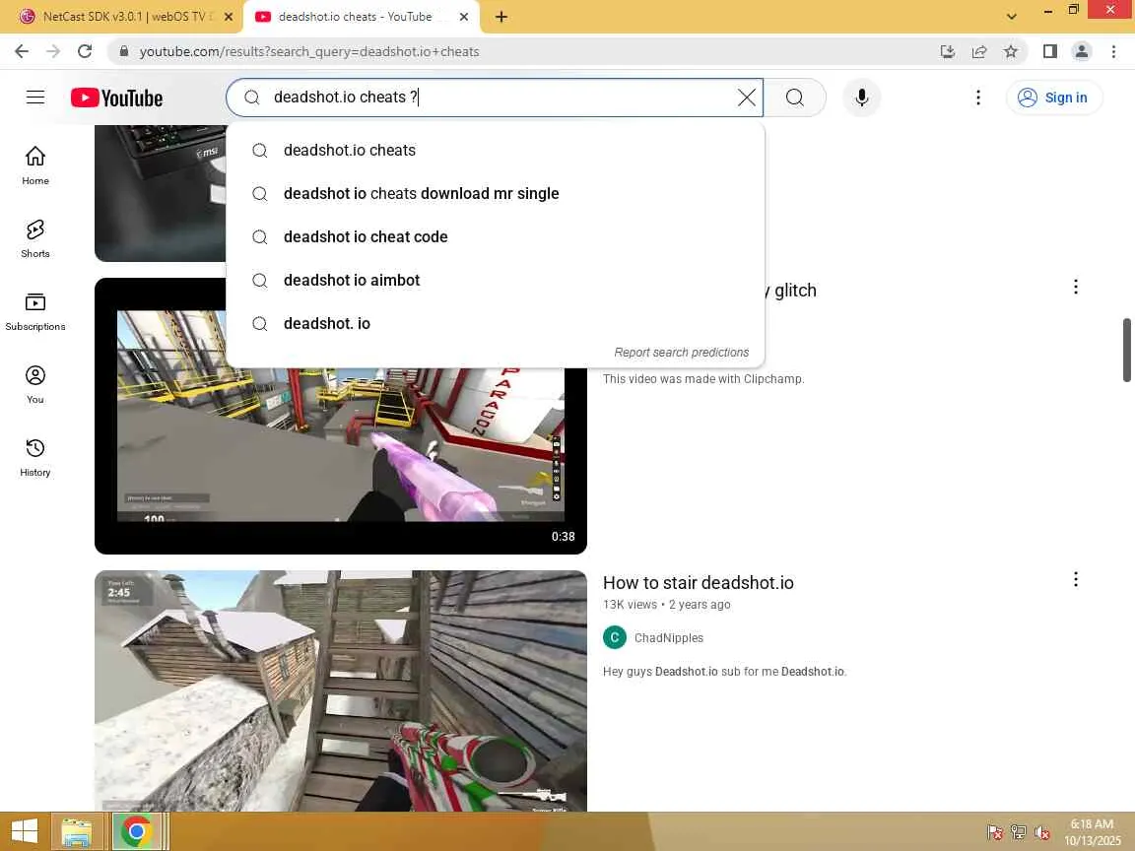Click the Chrome taskbar icon
Image resolution: width=1135 pixels, height=851 pixels.
coord(136,831)
